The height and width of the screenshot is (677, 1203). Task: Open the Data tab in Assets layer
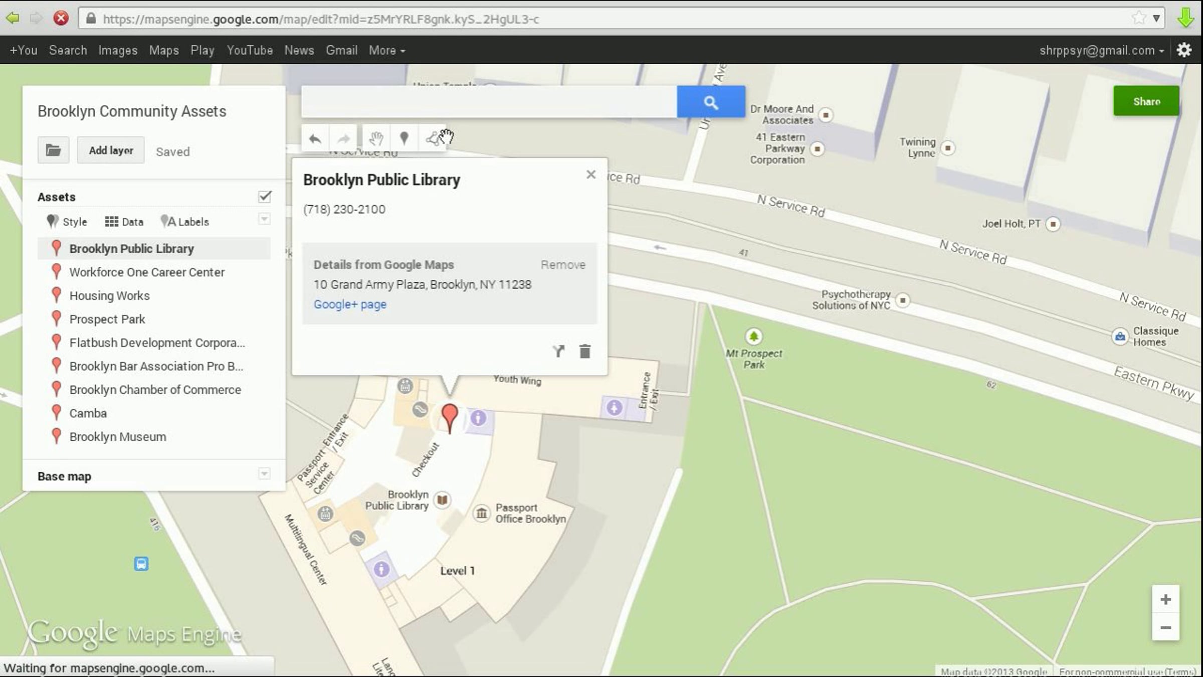[x=124, y=222]
